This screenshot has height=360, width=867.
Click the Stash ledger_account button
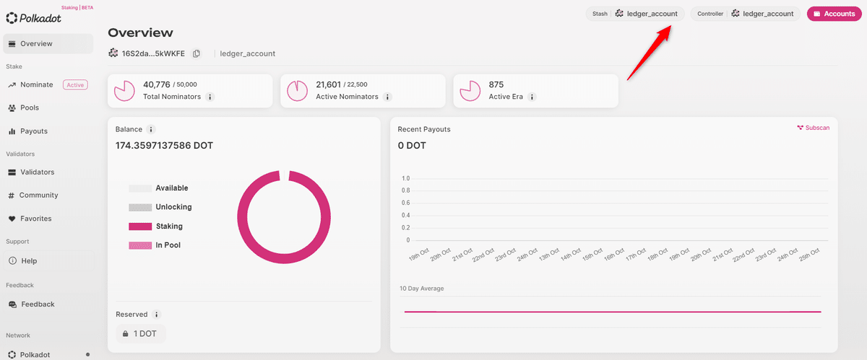pos(635,14)
